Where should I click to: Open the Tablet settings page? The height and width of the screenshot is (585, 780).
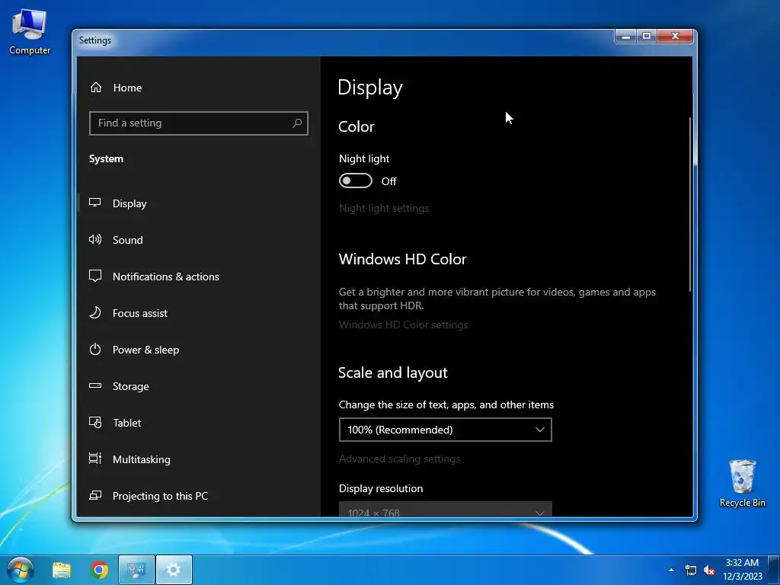[x=199, y=422]
